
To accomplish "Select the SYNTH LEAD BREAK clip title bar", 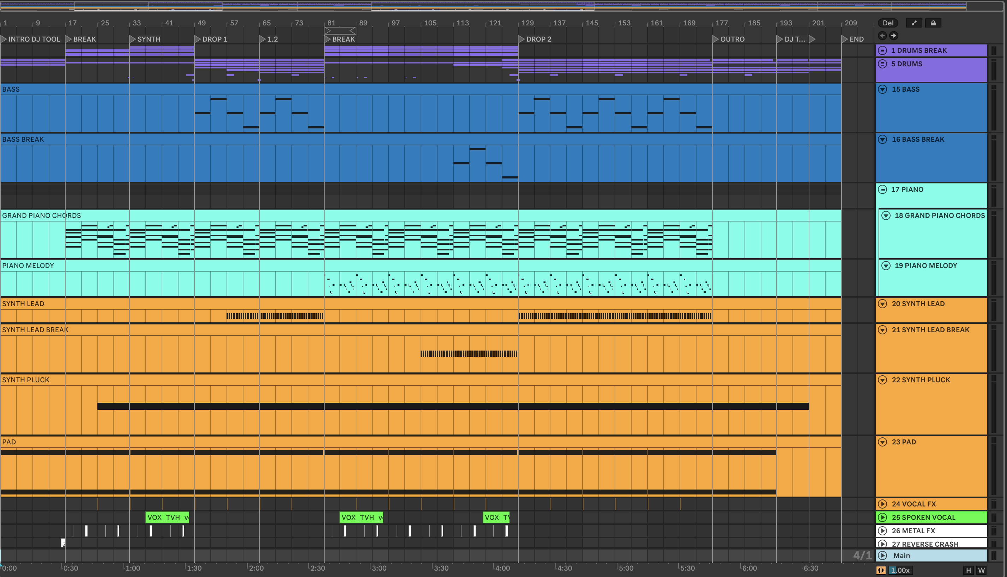I will point(421,330).
